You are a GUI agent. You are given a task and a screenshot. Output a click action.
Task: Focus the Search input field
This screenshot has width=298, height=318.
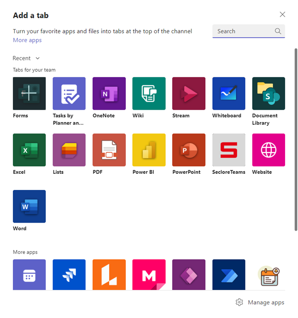click(249, 31)
